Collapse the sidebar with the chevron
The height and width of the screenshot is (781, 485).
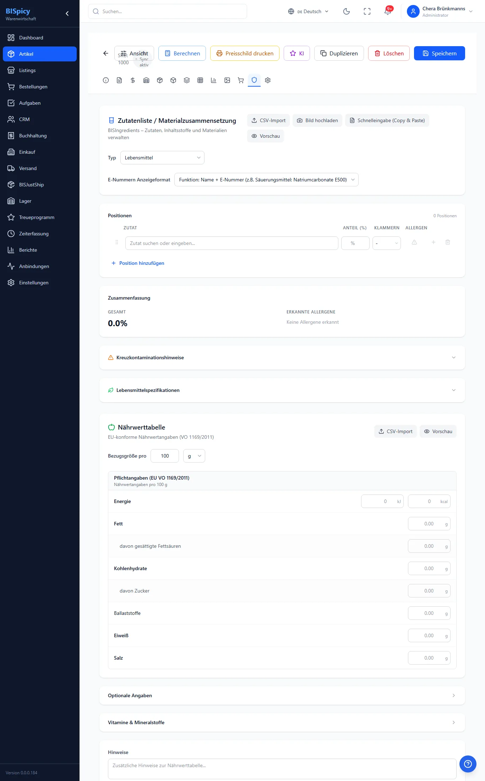[67, 13]
